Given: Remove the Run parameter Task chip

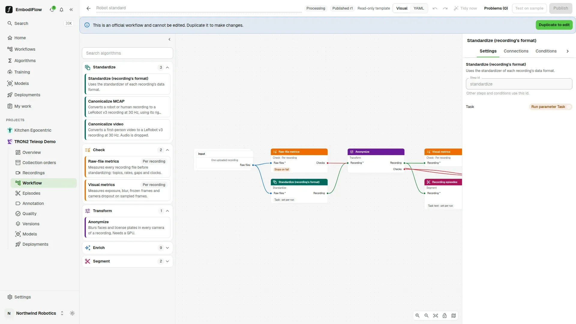Looking at the screenshot, I should (x=569, y=107).
